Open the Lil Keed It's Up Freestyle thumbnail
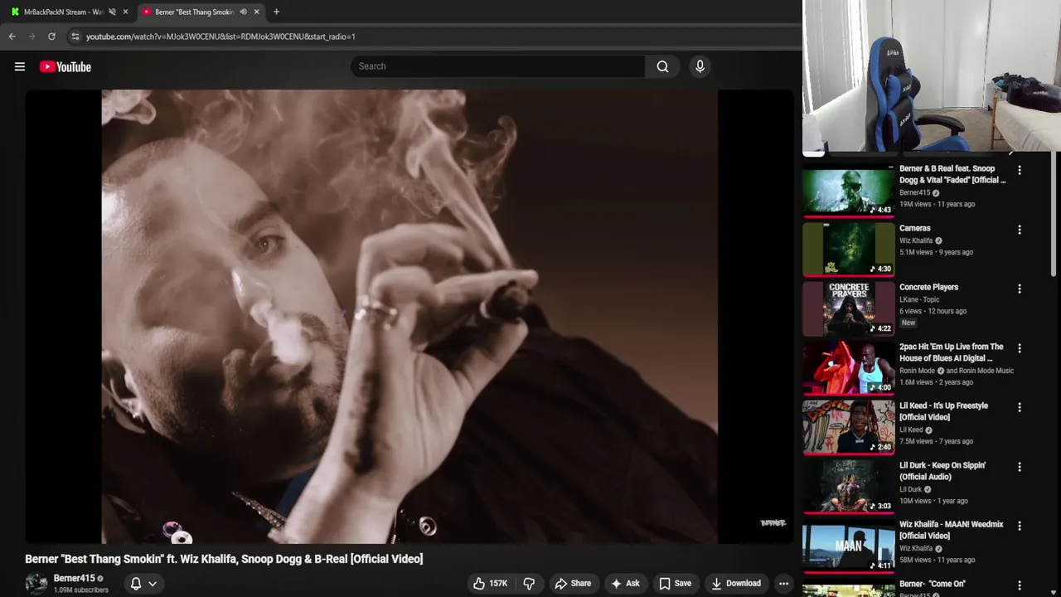The height and width of the screenshot is (597, 1061). click(849, 428)
